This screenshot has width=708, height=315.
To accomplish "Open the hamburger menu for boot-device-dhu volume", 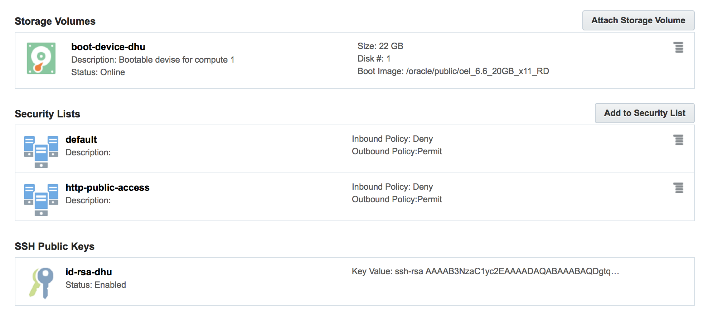I will (678, 47).
